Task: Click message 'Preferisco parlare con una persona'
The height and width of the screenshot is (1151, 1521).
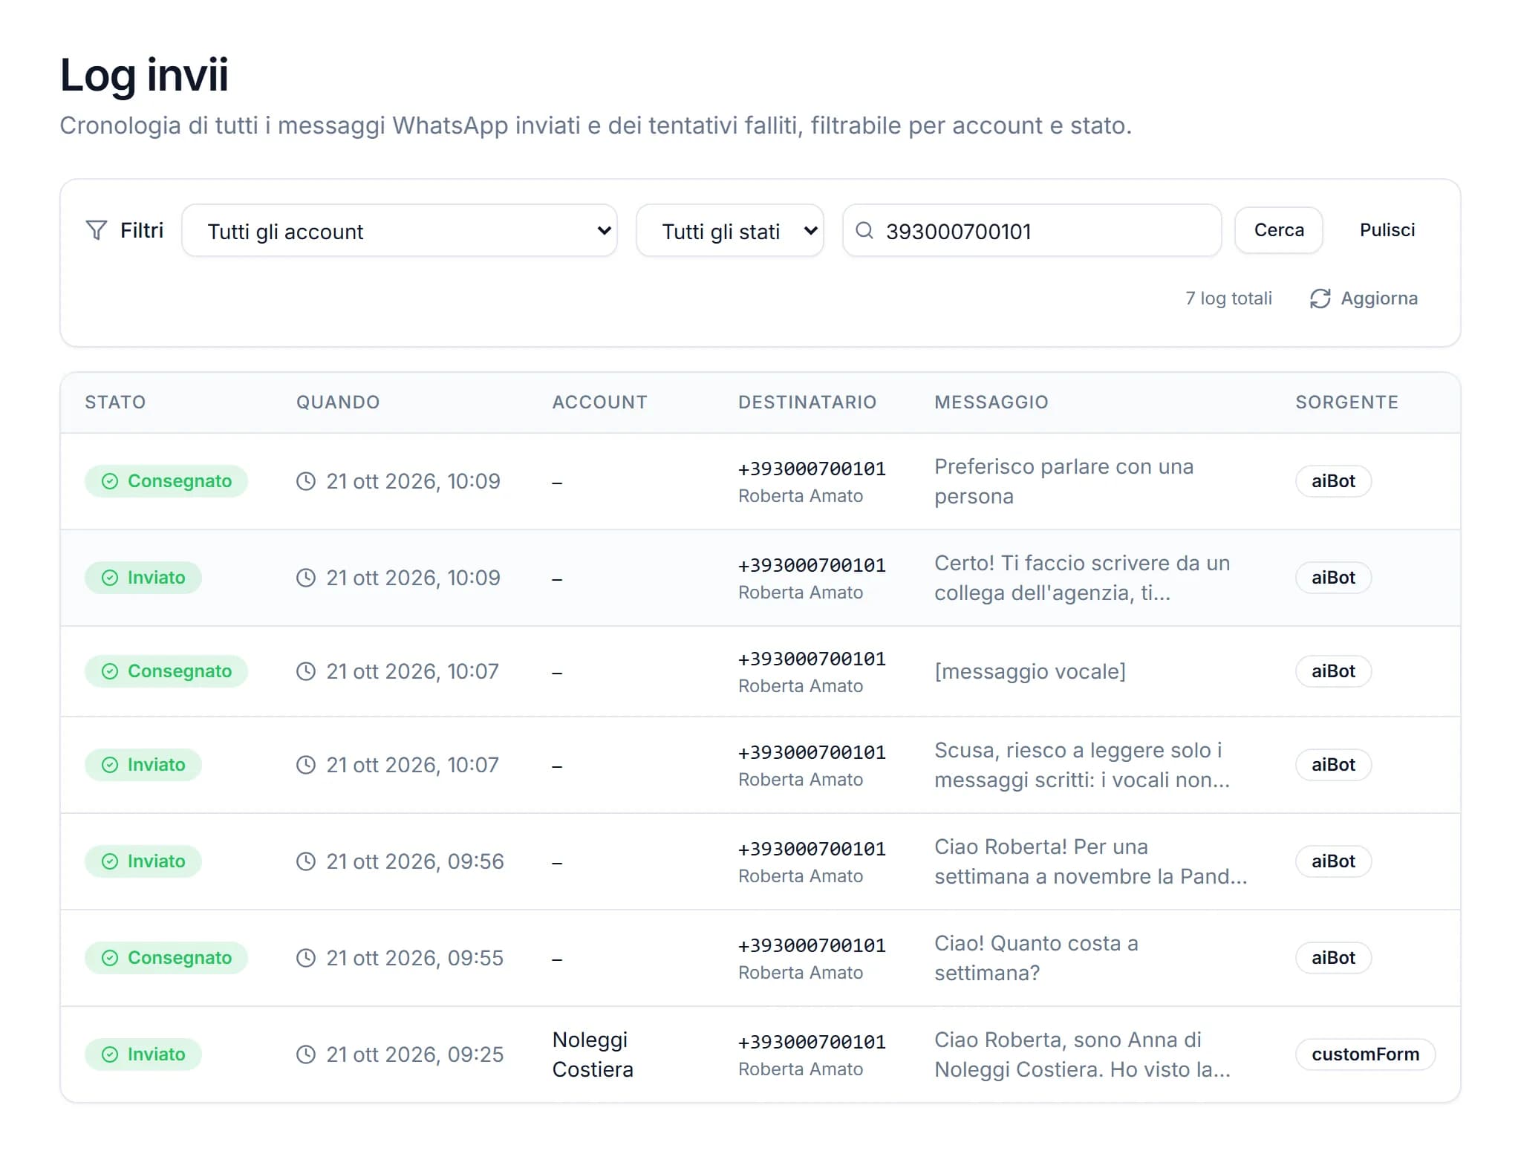Action: [x=1064, y=481]
